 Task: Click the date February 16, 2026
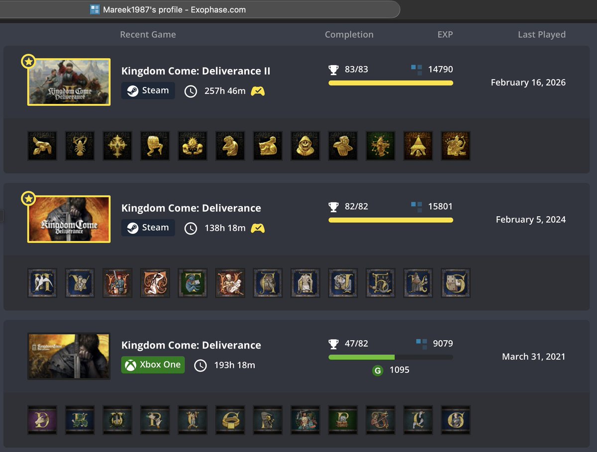click(528, 83)
